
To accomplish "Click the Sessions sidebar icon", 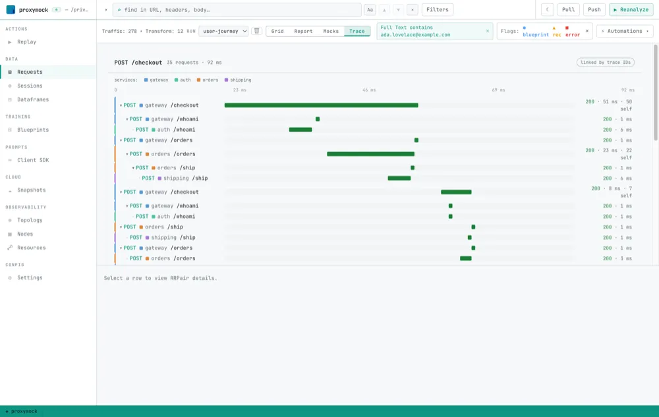I will pyautogui.click(x=10, y=86).
